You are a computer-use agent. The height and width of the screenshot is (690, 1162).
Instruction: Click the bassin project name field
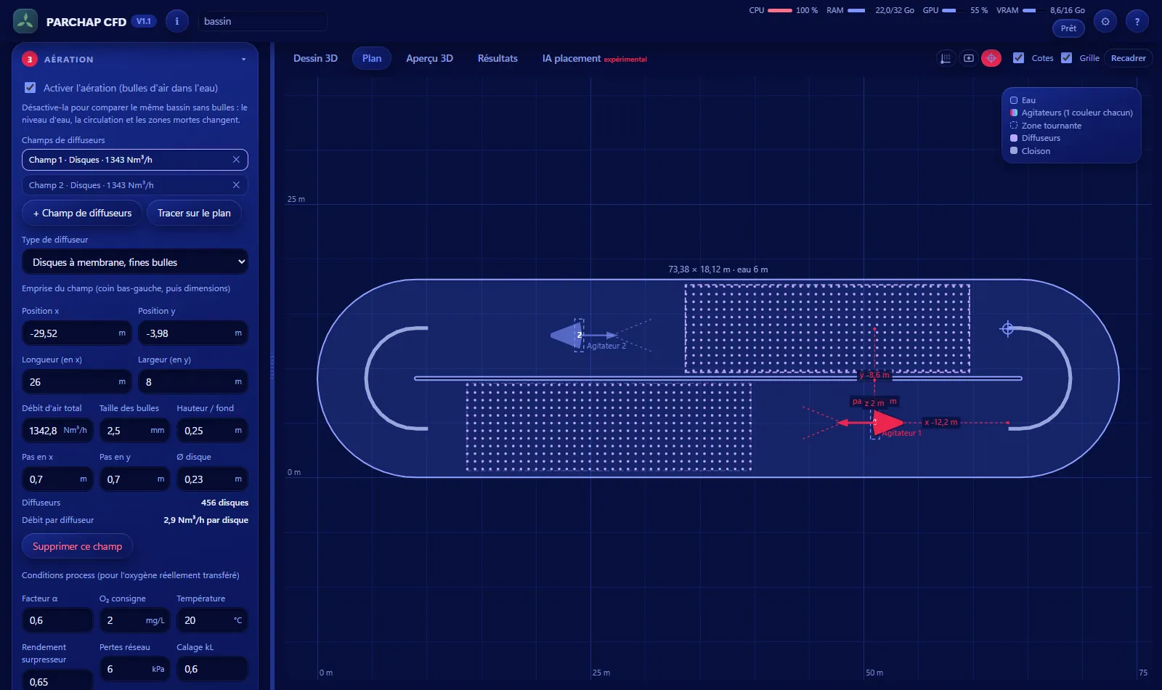(x=262, y=21)
